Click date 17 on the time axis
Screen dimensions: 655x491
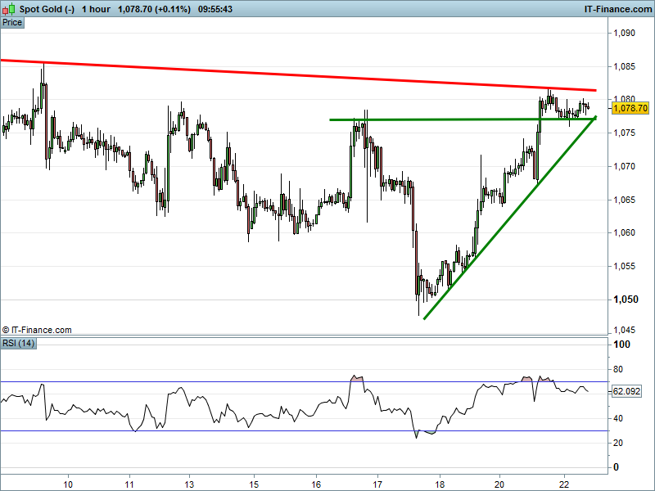[377, 483]
